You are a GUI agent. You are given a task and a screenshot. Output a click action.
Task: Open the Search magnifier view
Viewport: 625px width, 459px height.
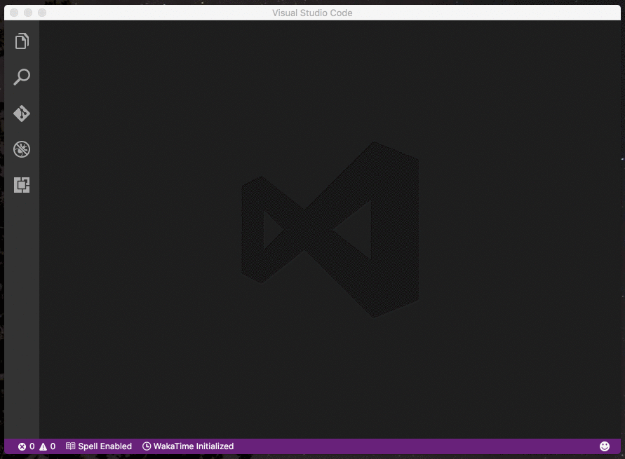[22, 77]
